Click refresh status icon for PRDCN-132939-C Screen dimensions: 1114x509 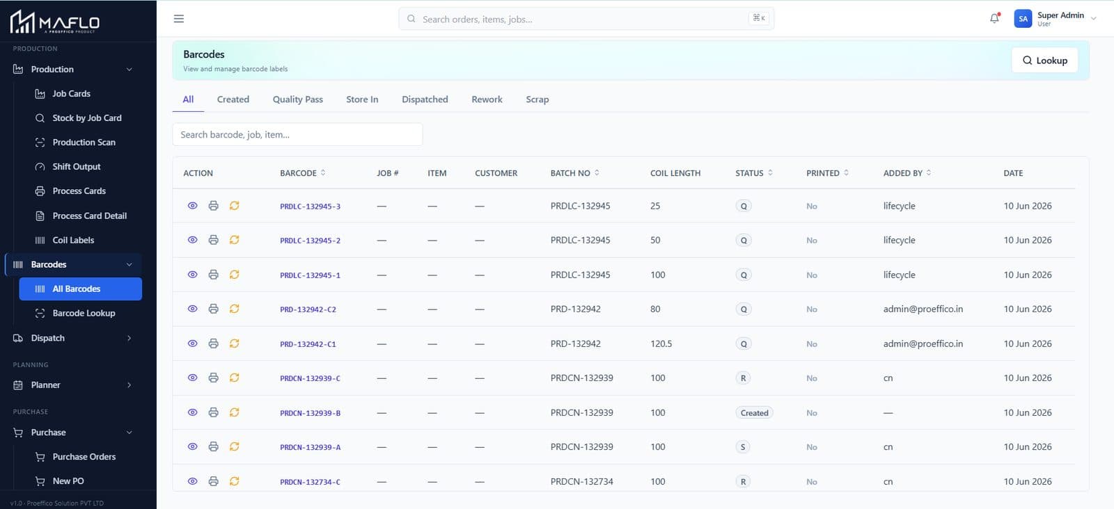235,378
